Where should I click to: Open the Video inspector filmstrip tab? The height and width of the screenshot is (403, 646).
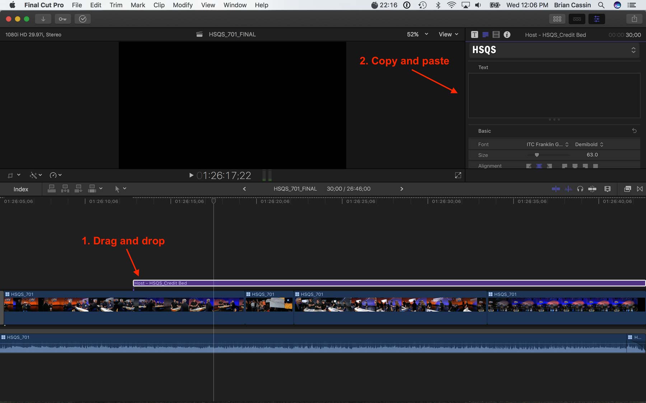[x=496, y=35]
